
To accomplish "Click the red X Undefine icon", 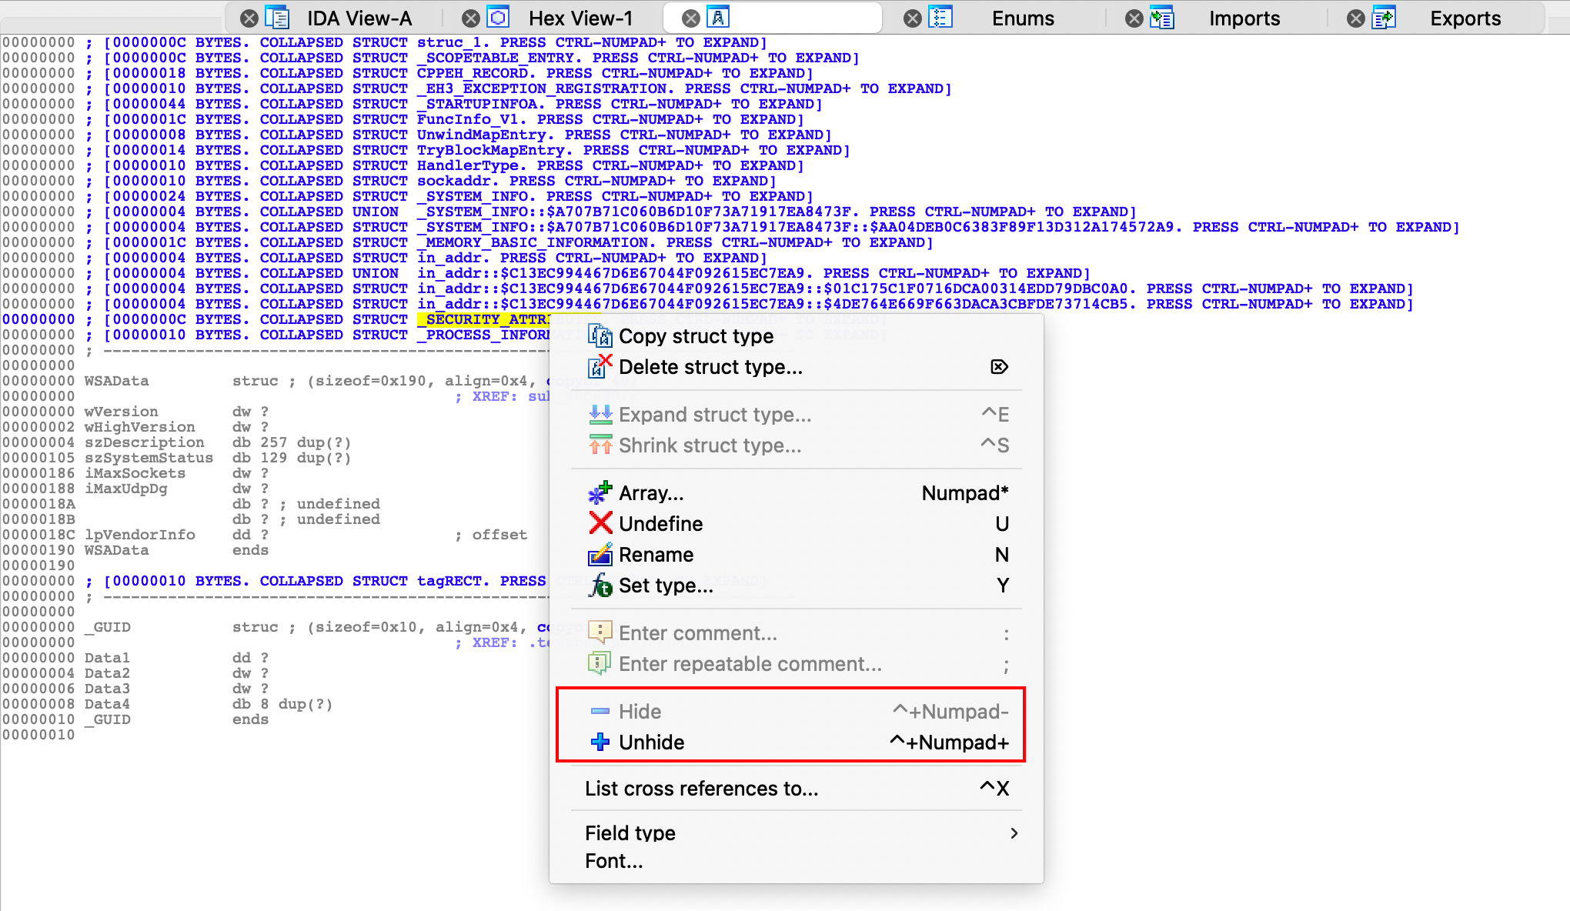I will [600, 524].
